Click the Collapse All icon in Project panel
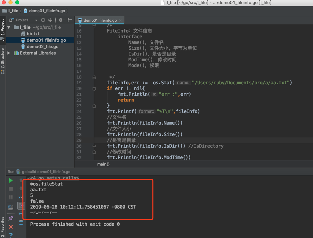The height and width of the screenshot is (238, 313). click(51, 20)
